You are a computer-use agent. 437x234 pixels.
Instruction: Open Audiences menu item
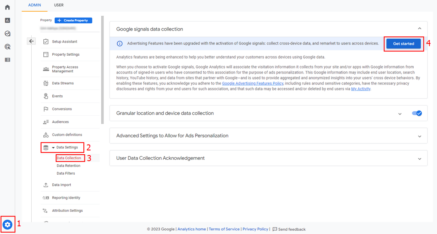[60, 122]
